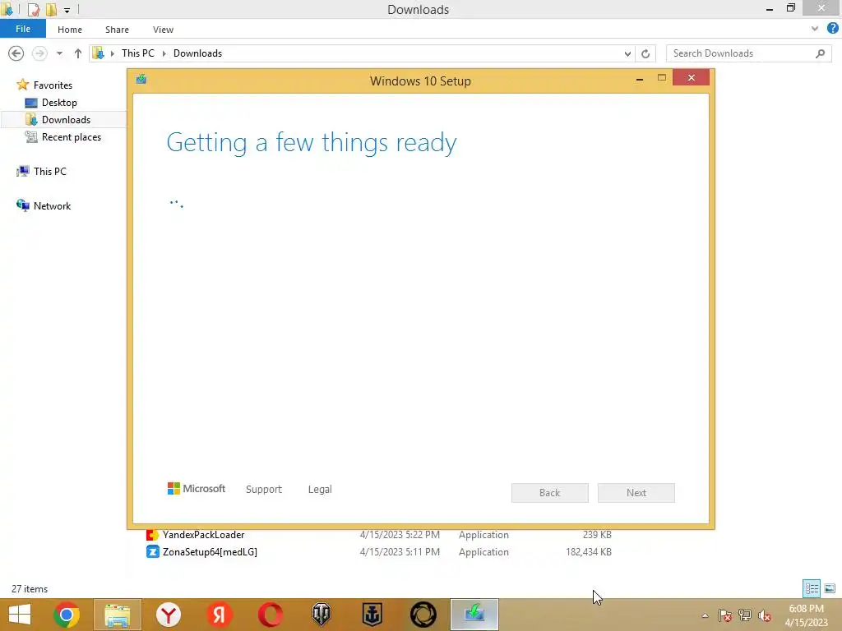Open World of Tanks taskbar icon
The height and width of the screenshot is (631, 842).
coord(322,615)
